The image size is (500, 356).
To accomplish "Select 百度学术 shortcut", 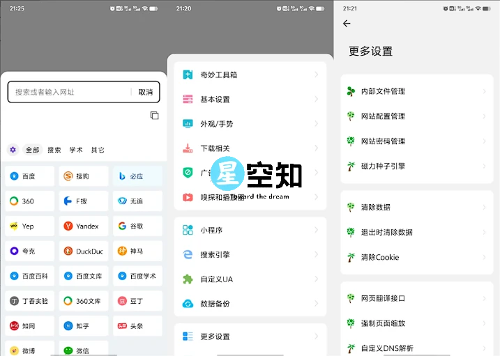I will pos(137,276).
